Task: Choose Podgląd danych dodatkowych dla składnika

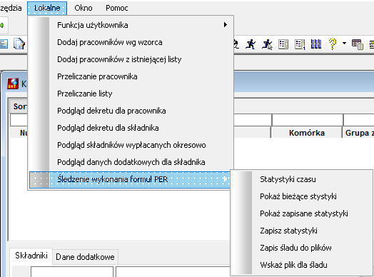Action: click(x=131, y=162)
